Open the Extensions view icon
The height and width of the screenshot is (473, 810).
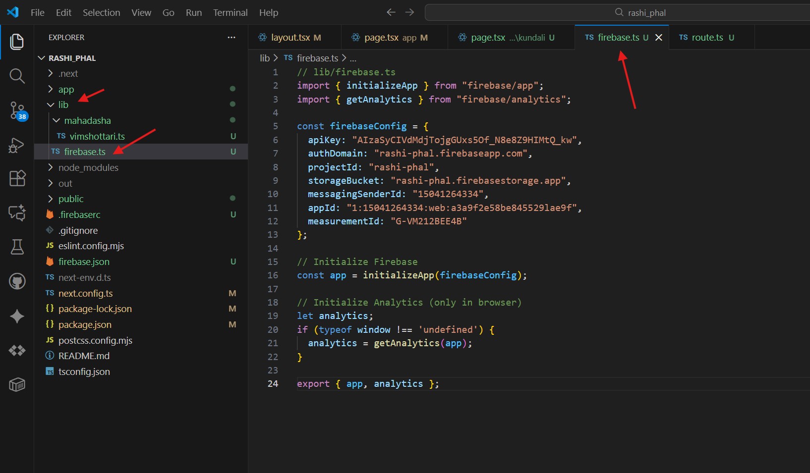tap(17, 178)
